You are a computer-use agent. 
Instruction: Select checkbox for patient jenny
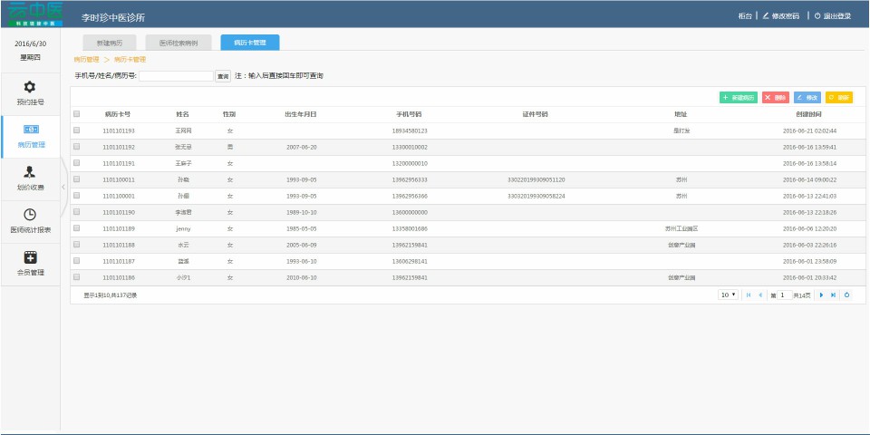(77, 228)
